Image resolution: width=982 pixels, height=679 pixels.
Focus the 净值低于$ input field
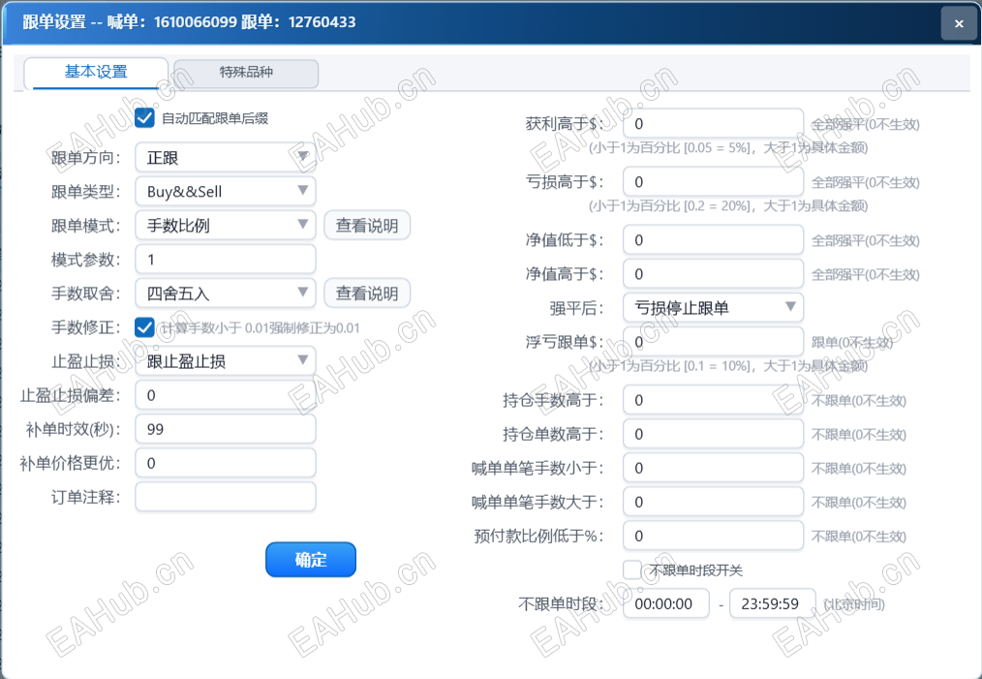(714, 240)
